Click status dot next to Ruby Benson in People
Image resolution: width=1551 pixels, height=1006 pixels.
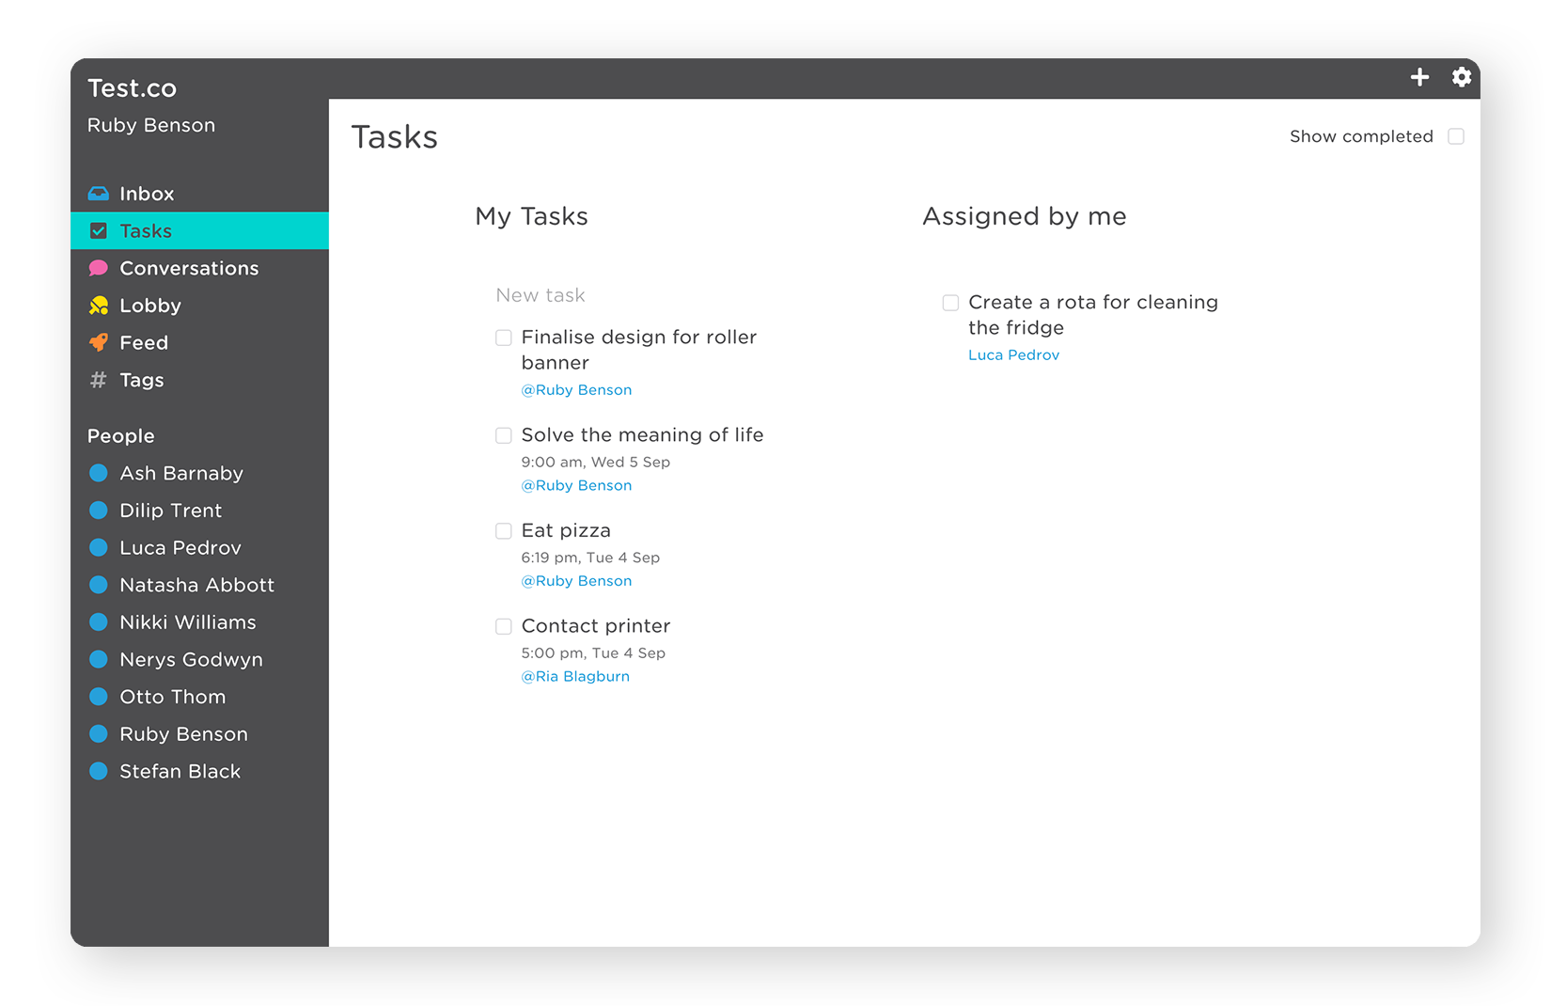(x=98, y=734)
